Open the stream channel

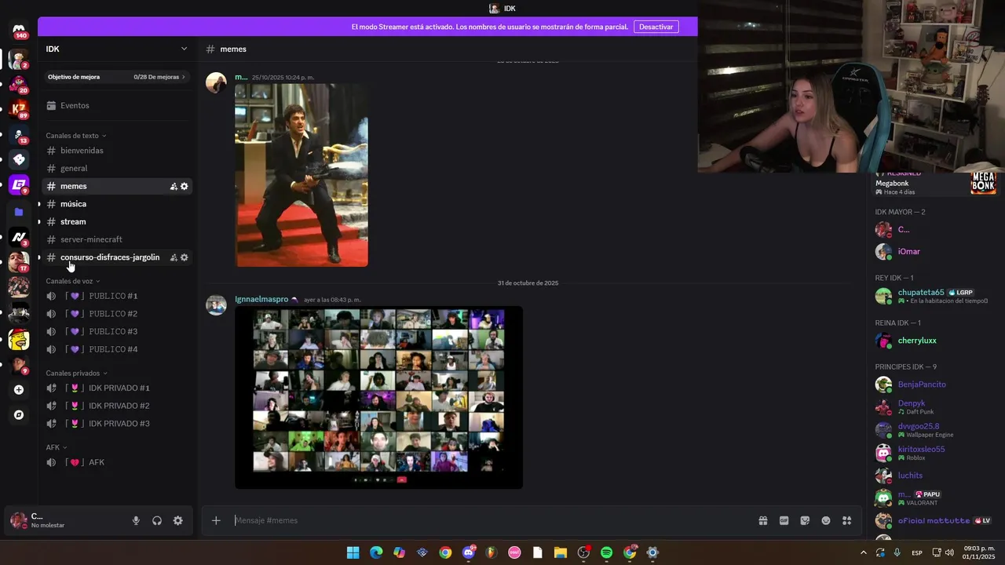pyautogui.click(x=118, y=221)
